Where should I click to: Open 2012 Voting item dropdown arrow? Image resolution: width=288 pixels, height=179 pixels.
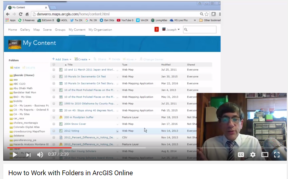coord(117,131)
